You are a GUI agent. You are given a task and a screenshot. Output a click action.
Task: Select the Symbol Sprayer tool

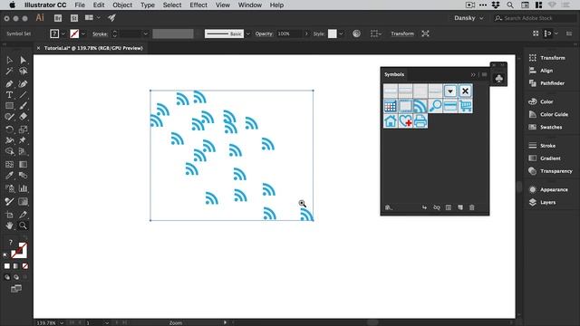pyautogui.click(x=9, y=188)
